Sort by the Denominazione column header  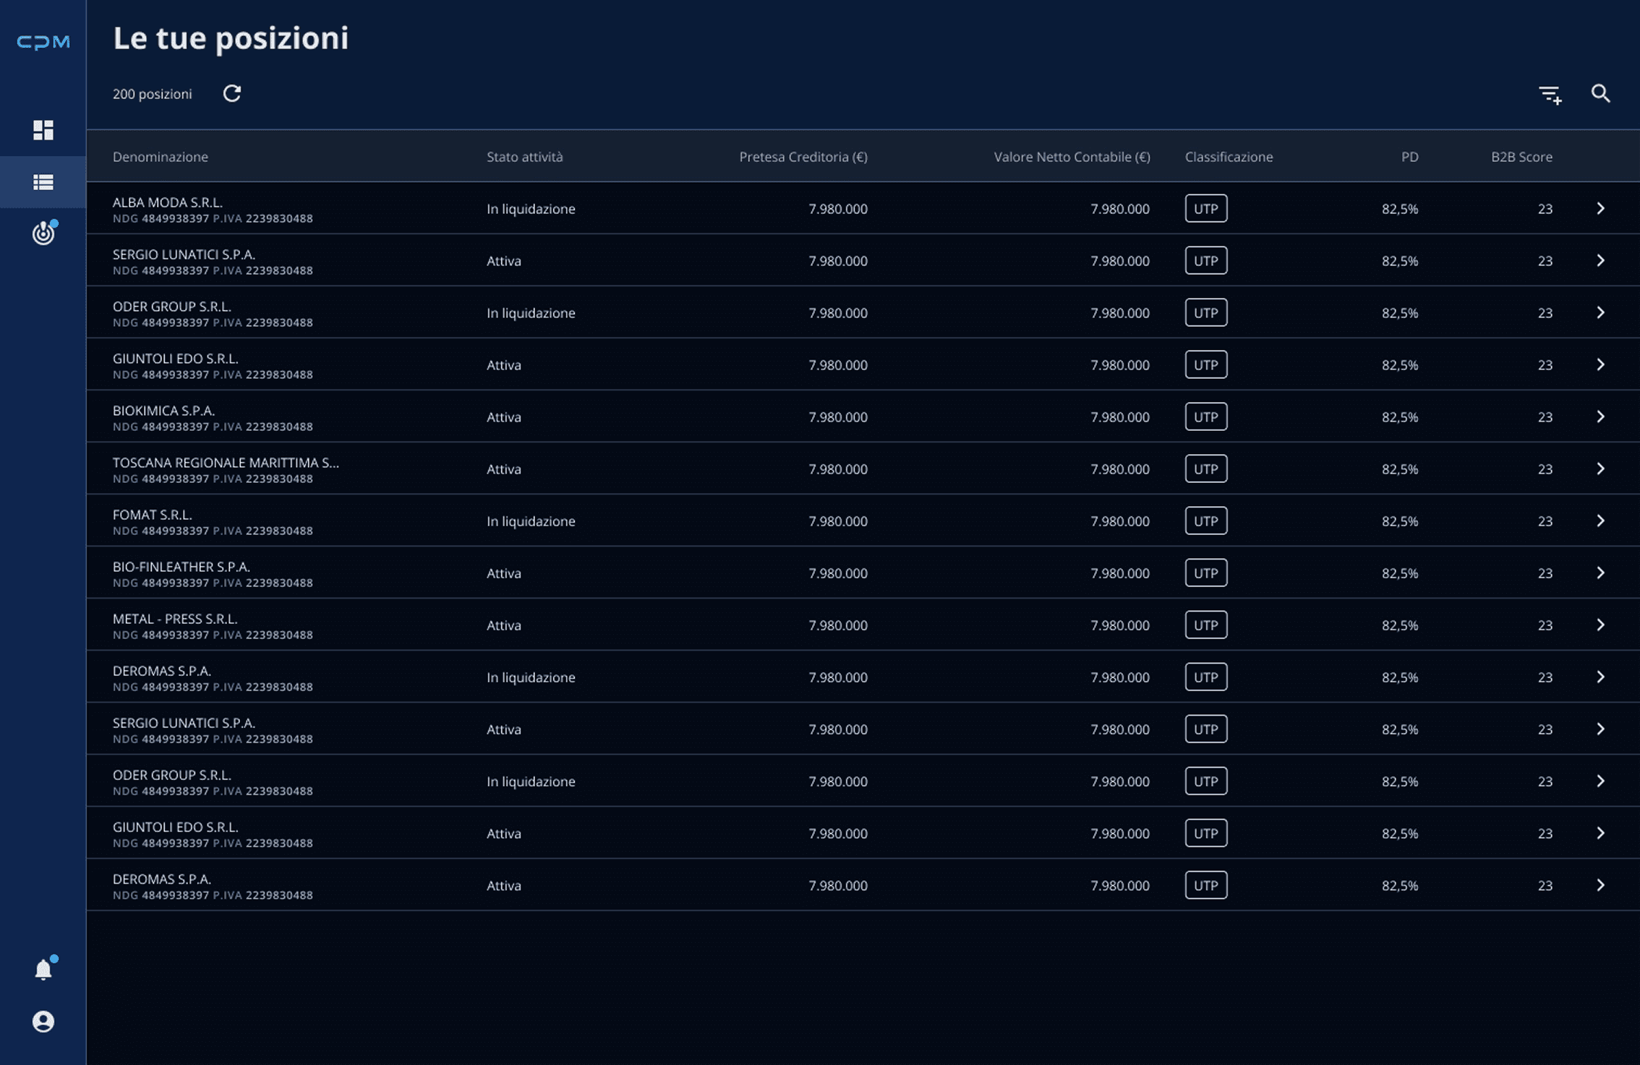point(161,156)
